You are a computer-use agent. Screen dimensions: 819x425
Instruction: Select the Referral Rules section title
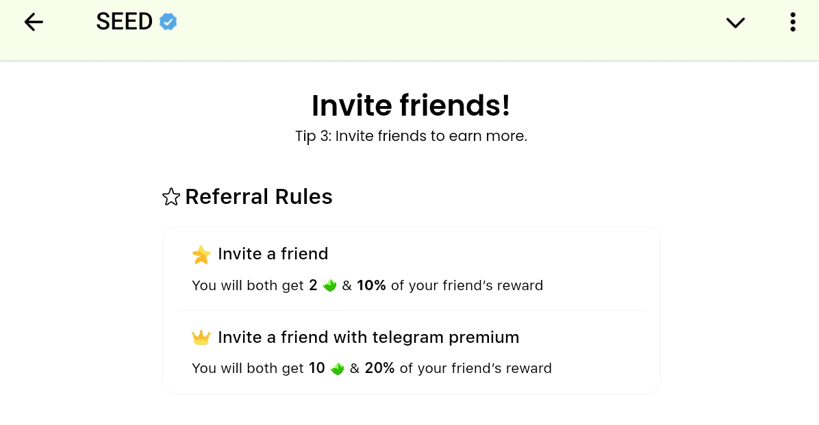(x=259, y=196)
